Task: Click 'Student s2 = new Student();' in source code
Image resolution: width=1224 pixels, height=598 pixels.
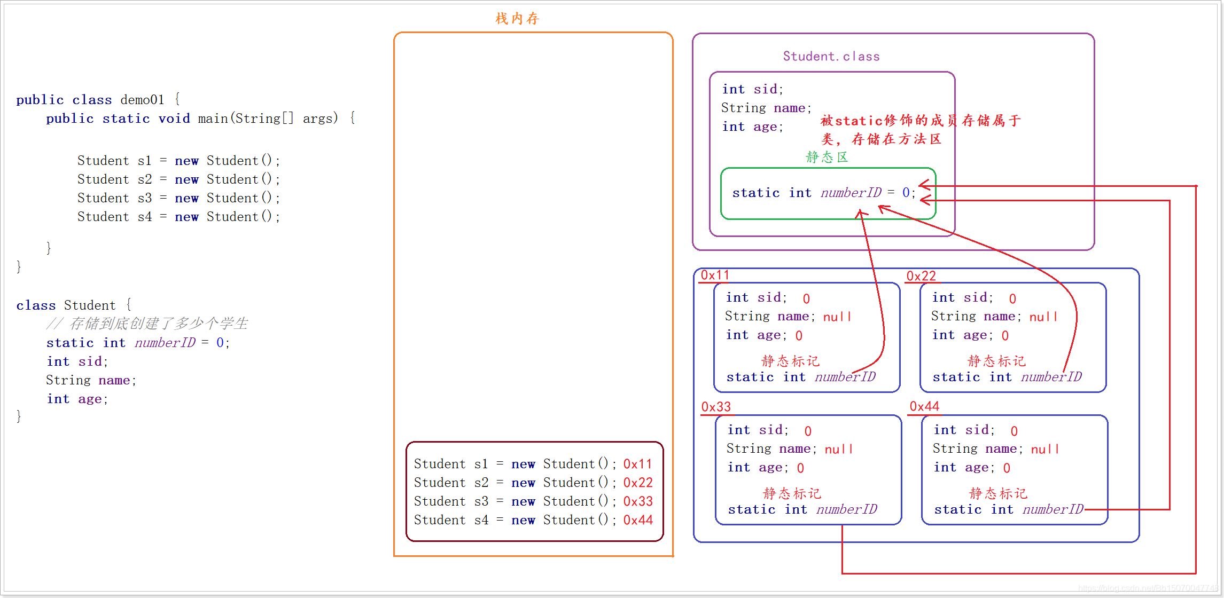Action: 178,179
